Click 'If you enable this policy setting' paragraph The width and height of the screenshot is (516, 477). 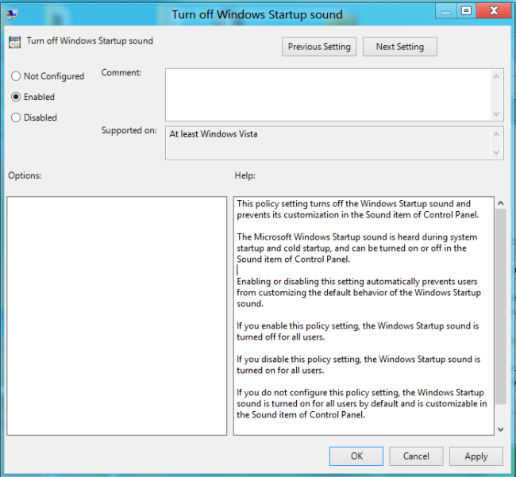coord(358,332)
